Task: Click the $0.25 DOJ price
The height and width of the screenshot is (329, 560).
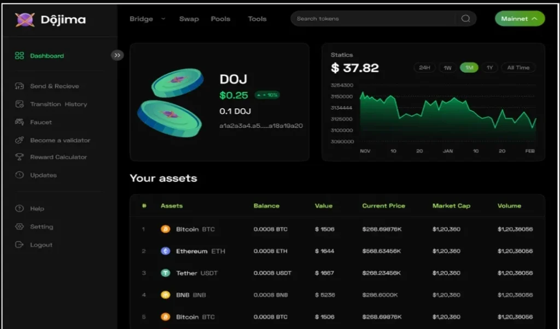Action: (x=234, y=95)
